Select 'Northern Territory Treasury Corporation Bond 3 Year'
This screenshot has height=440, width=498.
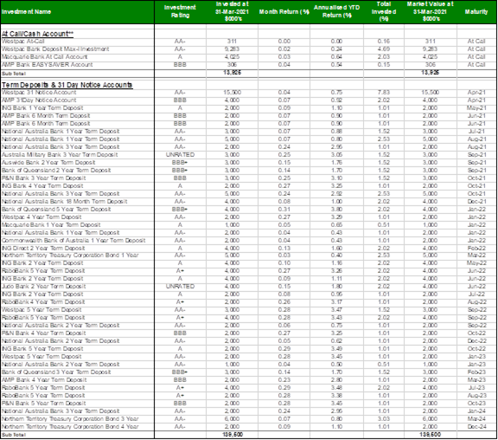tap(70, 419)
